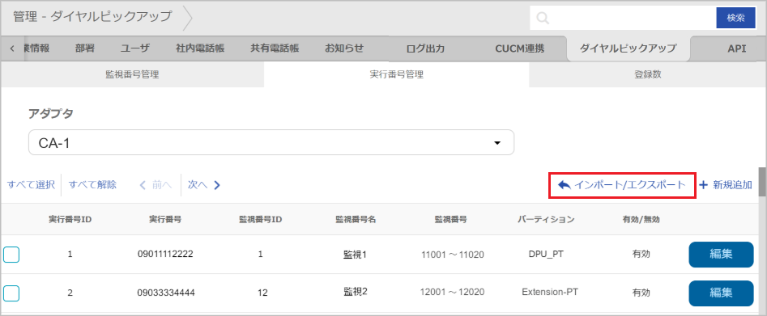Screen dimensions: 767x316
Task: Open the ユーザ tab
Action: point(134,48)
